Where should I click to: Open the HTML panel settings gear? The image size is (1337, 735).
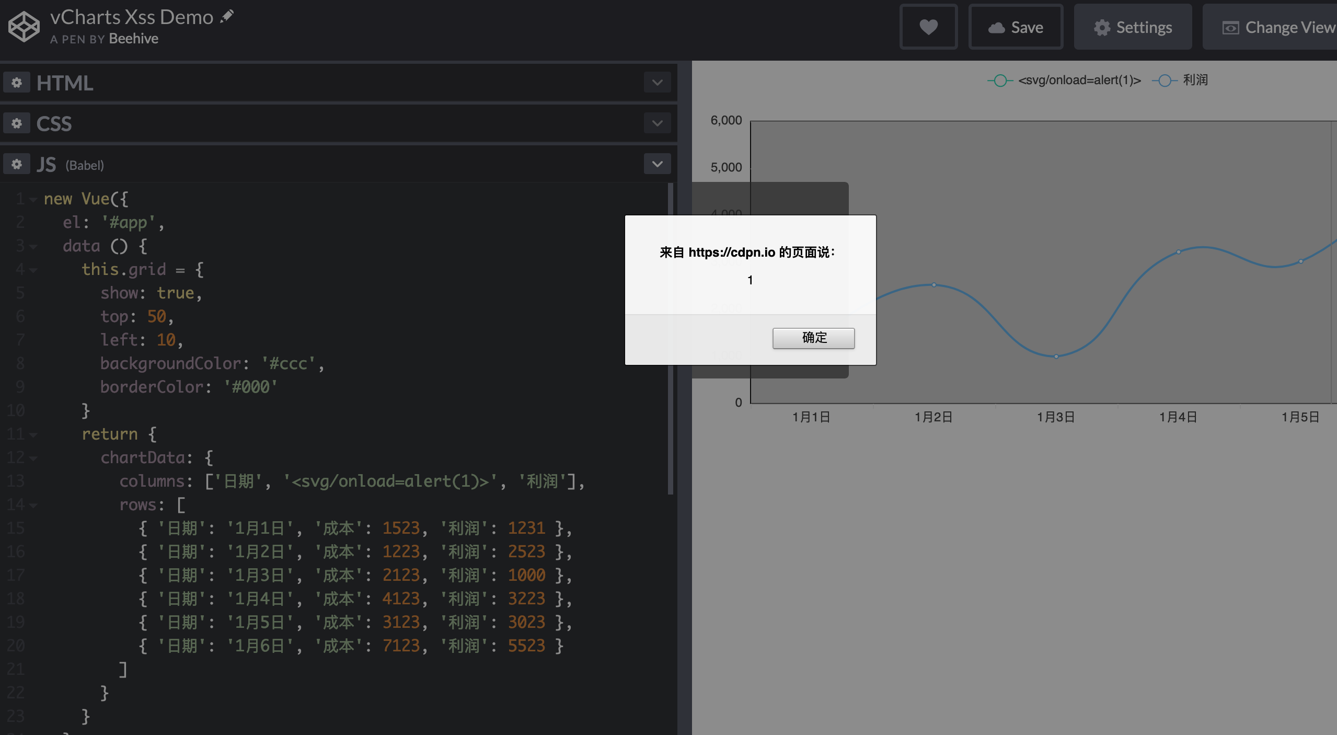[17, 82]
